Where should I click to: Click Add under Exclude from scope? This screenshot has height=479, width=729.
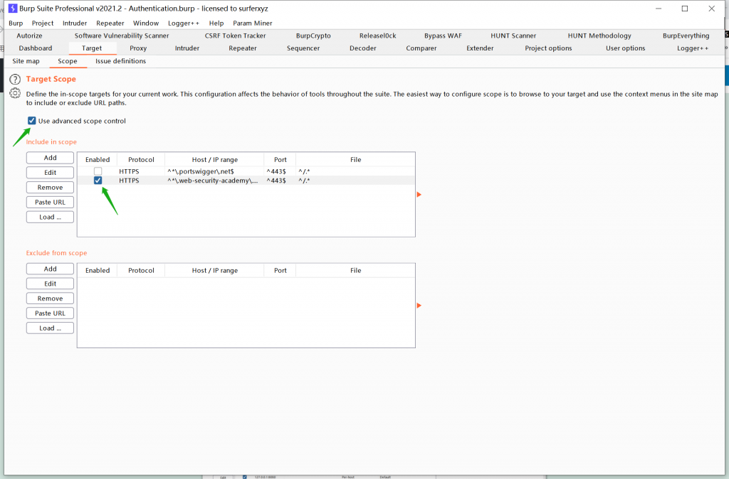51,269
